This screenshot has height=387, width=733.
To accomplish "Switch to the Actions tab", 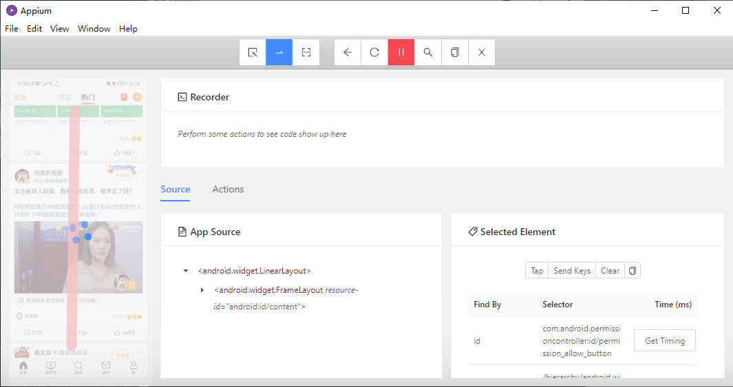I will click(x=228, y=189).
